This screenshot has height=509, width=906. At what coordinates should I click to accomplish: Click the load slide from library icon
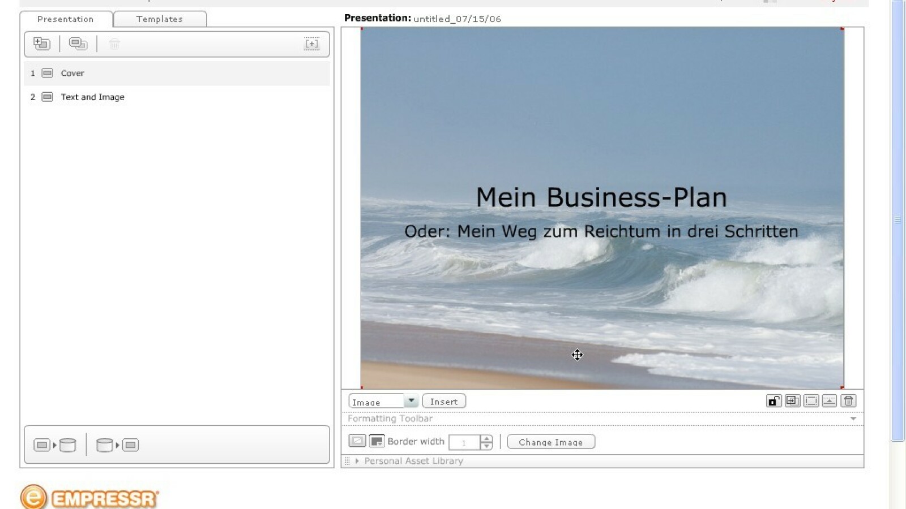pos(117,445)
